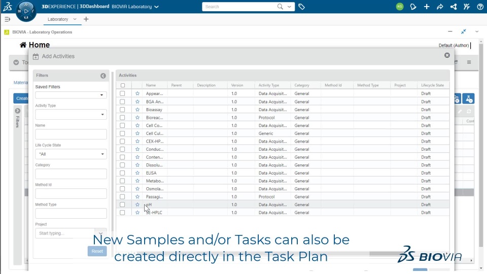Click the flask icon button behind dialog
This screenshot has width=487, height=274.
coord(468,99)
